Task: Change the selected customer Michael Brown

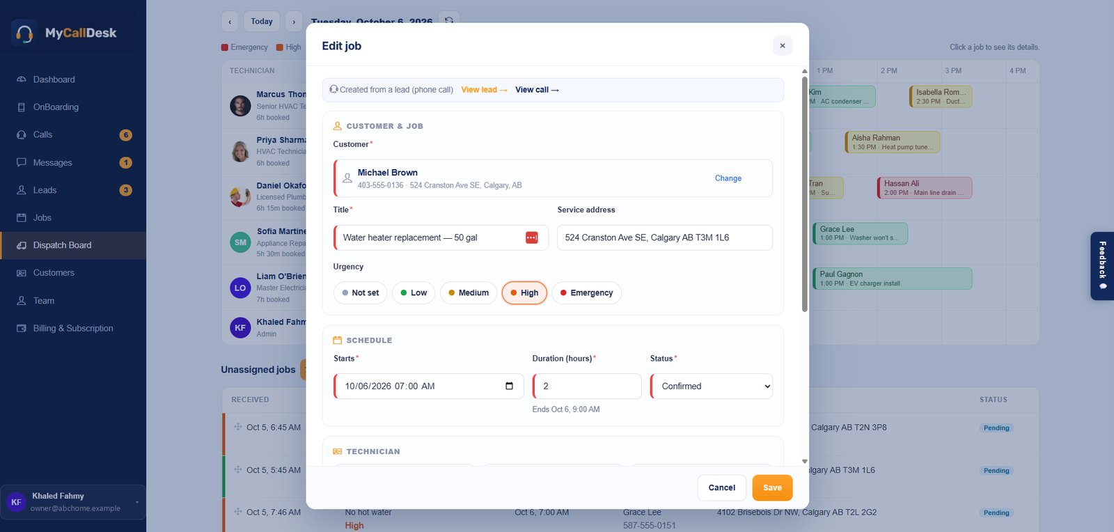Action: (728, 178)
